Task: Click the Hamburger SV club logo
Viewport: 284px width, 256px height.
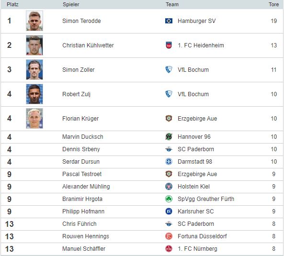Action: pos(169,21)
